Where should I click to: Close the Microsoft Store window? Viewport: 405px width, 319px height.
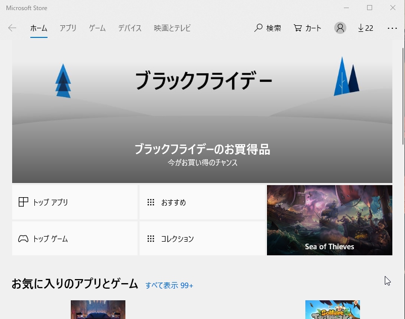coord(393,8)
